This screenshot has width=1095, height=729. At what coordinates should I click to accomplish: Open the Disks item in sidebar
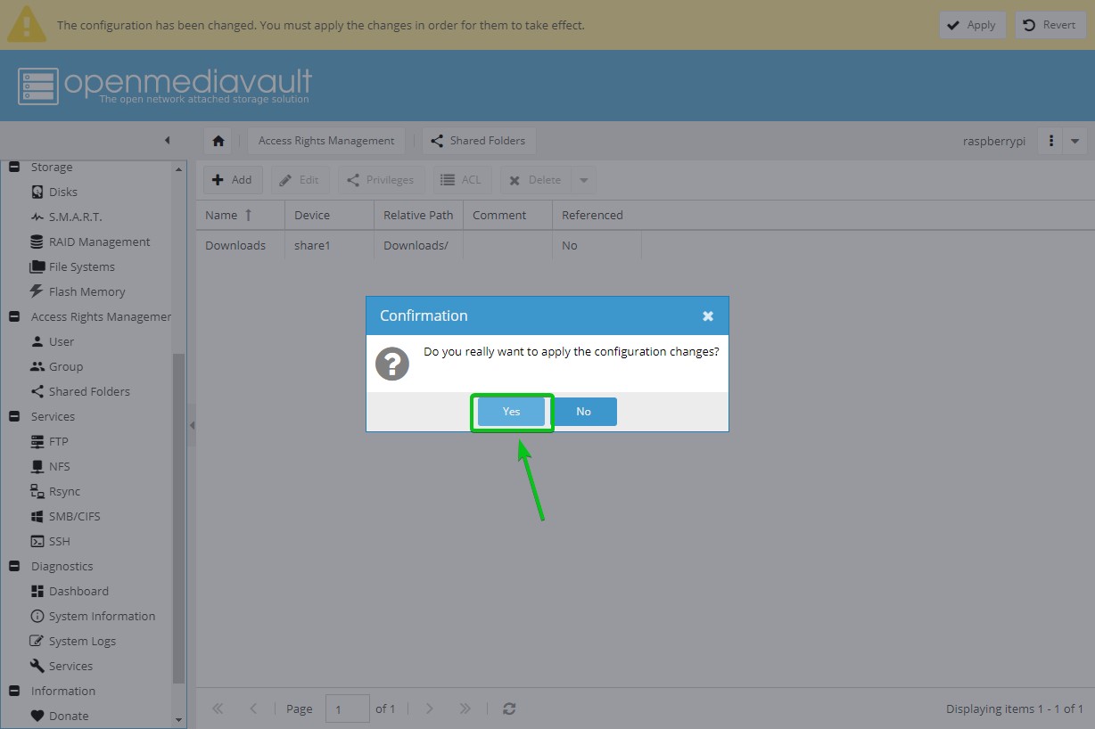coord(62,192)
